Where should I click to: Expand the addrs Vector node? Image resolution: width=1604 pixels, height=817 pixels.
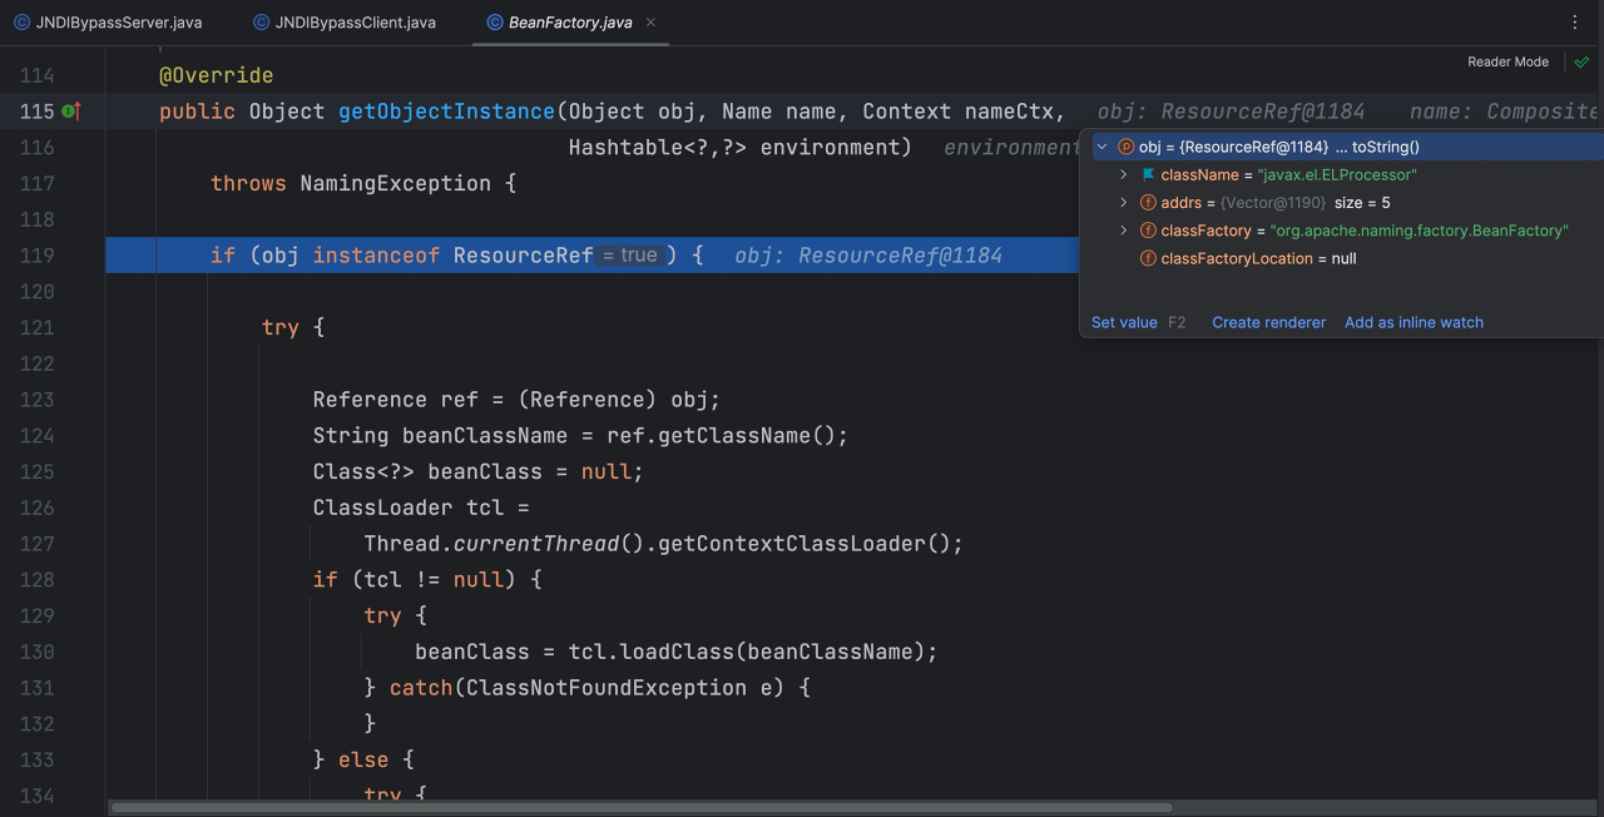point(1124,202)
